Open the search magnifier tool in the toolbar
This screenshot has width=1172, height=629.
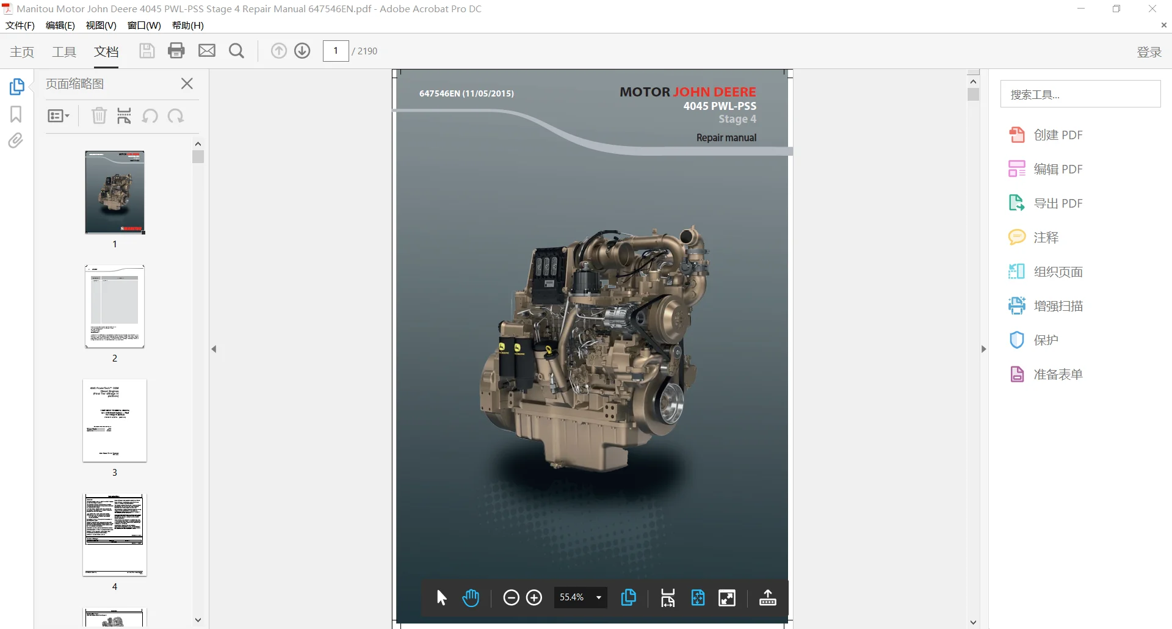[236, 51]
